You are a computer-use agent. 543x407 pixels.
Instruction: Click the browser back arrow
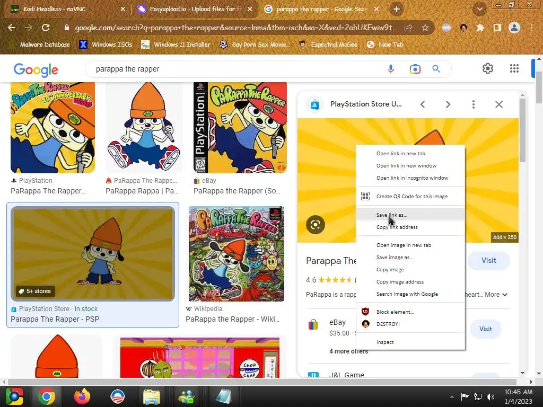[x=12, y=28]
